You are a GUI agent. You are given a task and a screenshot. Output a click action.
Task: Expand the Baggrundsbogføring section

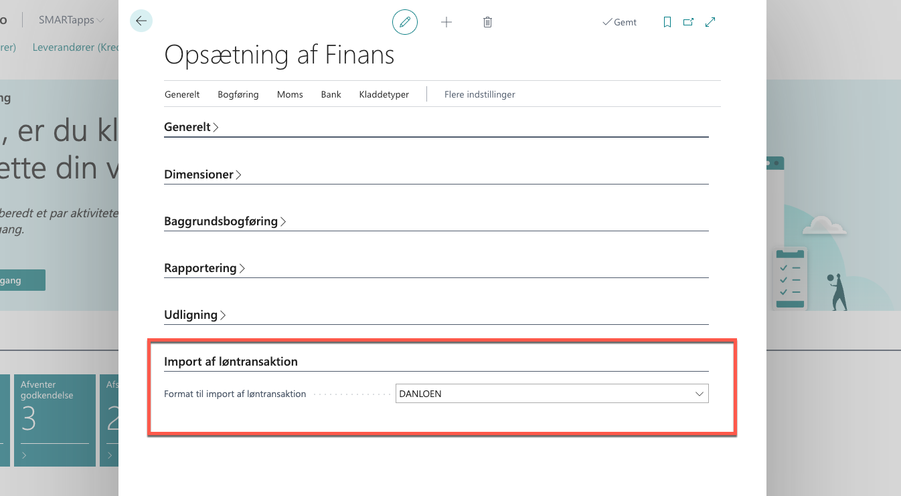coord(225,221)
